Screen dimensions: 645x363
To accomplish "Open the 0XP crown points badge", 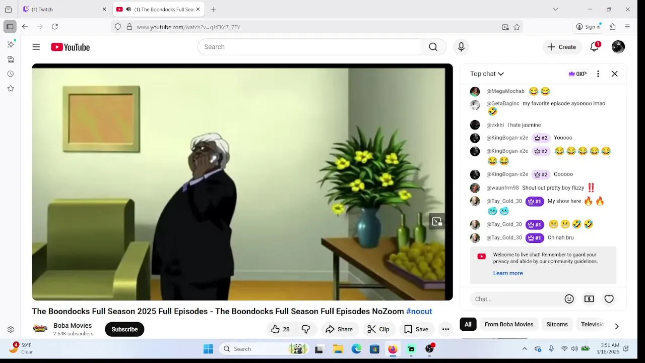I will pos(577,74).
